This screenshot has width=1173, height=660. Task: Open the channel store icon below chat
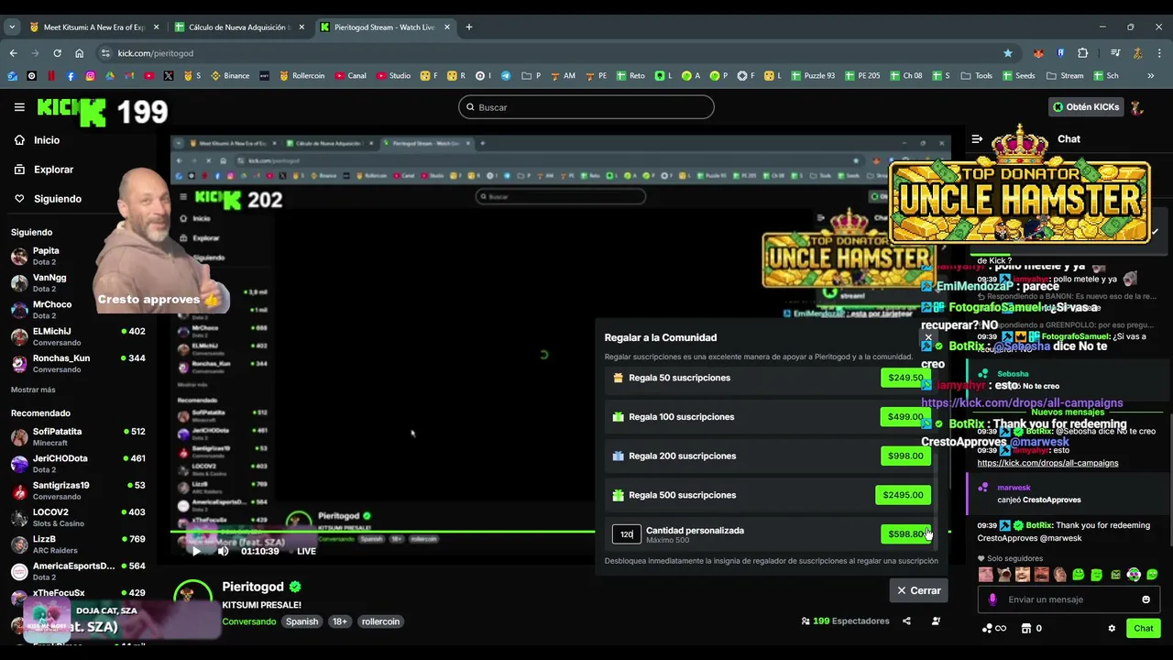click(1026, 628)
